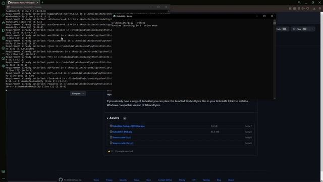The image size is (323, 182).
Task: Open the Training footer link
Action: tap(206, 180)
